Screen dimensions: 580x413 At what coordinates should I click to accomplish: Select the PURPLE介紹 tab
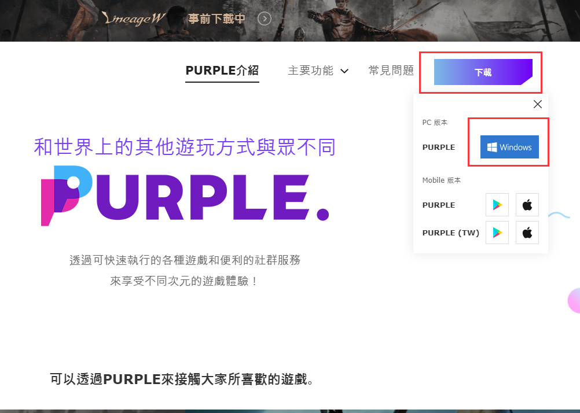pos(222,70)
